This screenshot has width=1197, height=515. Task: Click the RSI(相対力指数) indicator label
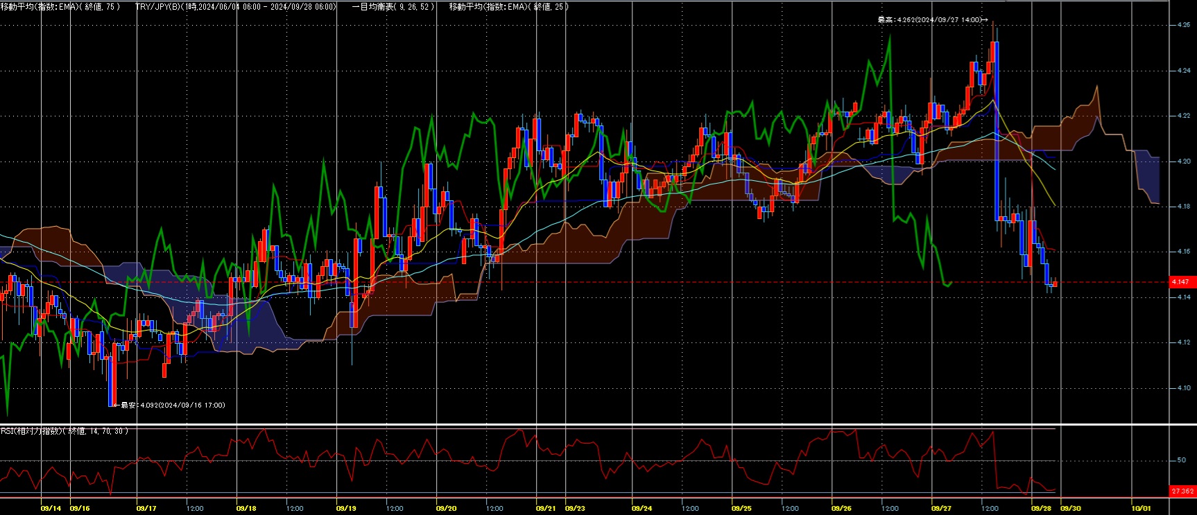pos(64,431)
